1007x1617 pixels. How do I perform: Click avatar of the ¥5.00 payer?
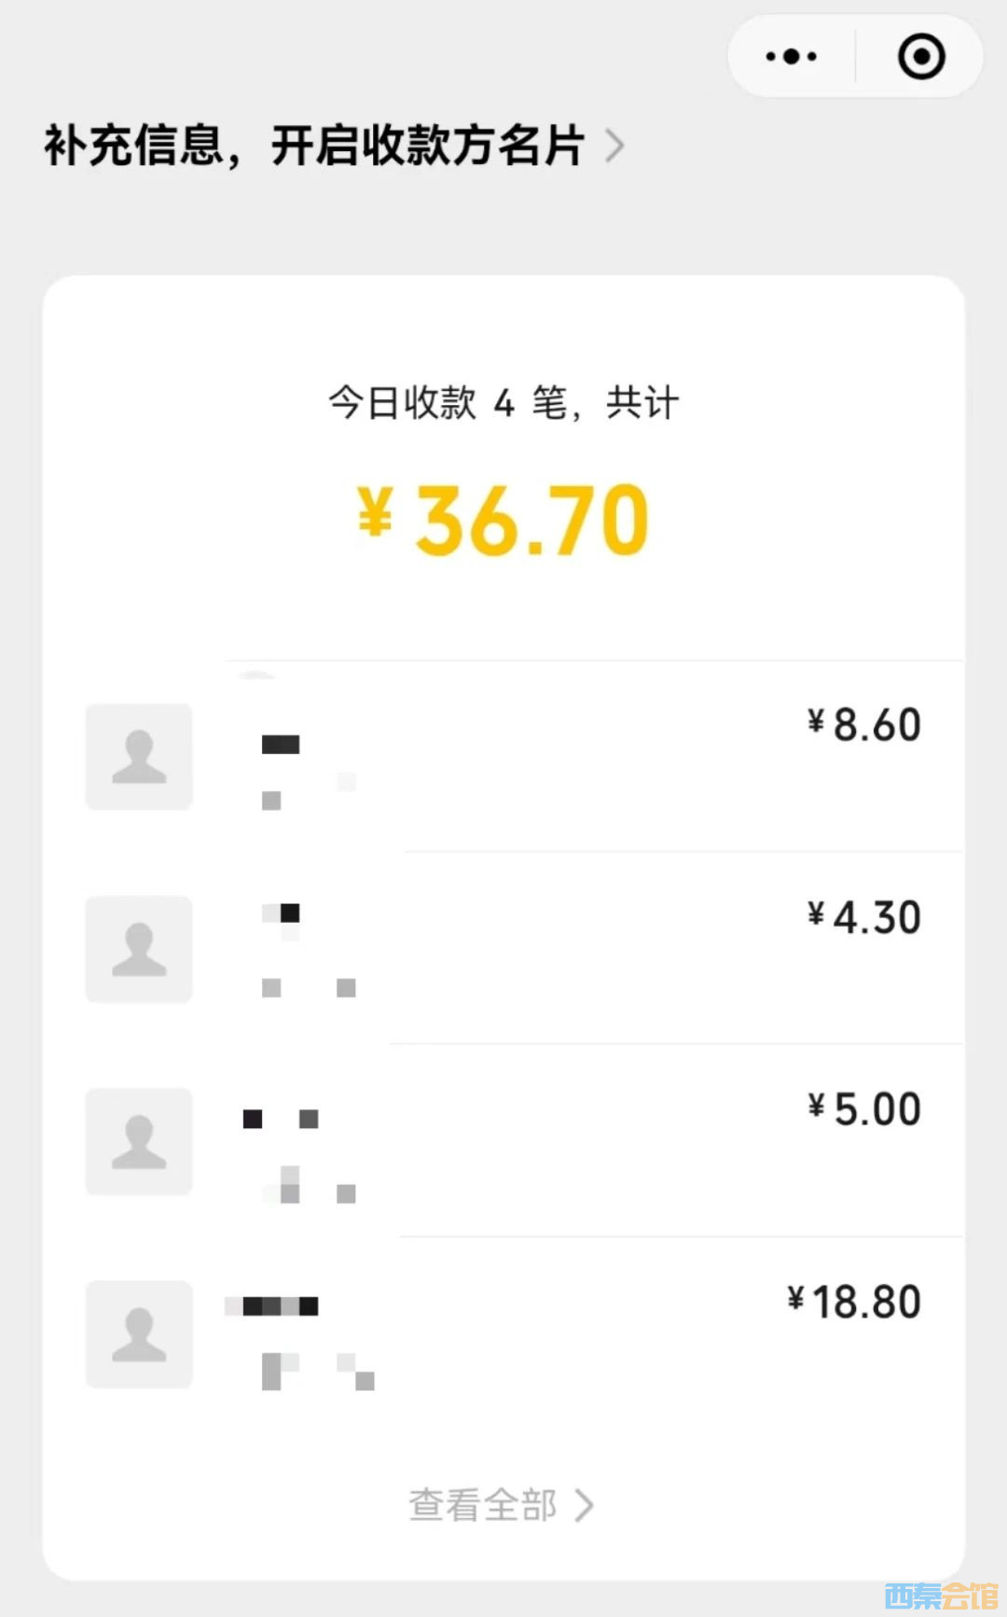coord(139,1141)
